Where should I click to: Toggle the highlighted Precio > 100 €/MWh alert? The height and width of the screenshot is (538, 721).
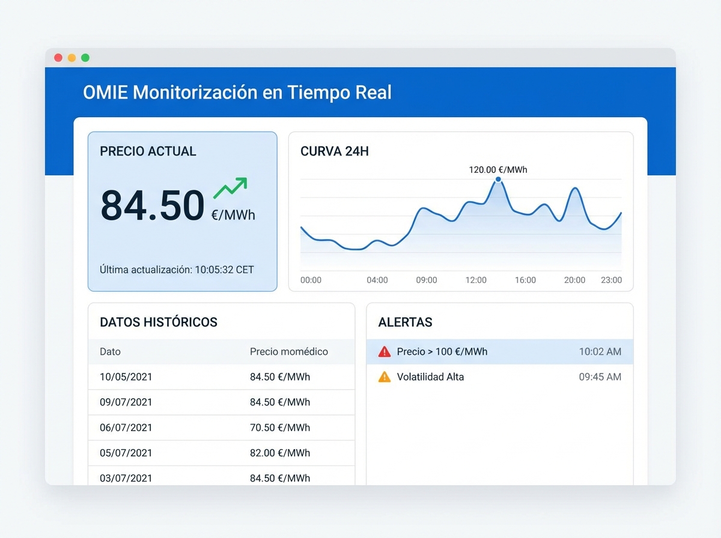click(500, 352)
